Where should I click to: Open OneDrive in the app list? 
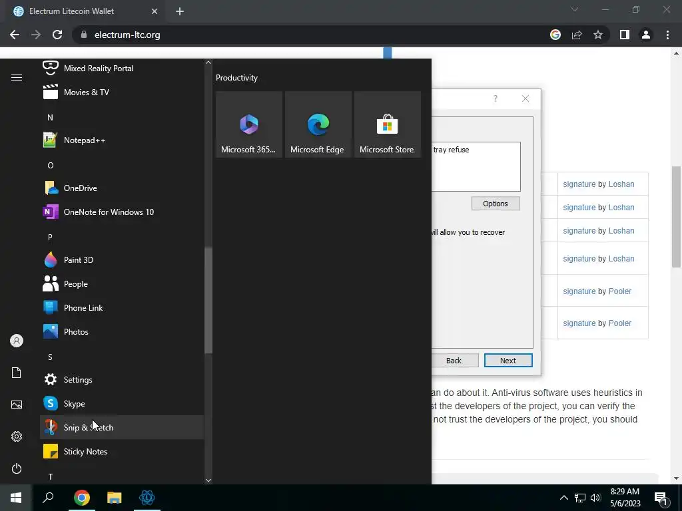pos(122,188)
